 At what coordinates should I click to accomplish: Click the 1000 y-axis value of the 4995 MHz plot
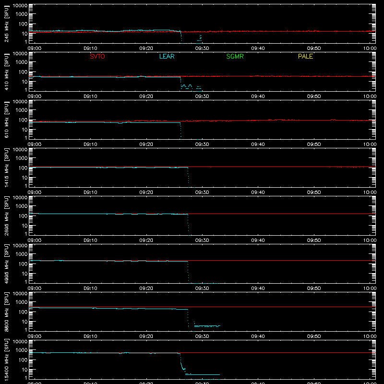pyautogui.click(x=22, y=254)
